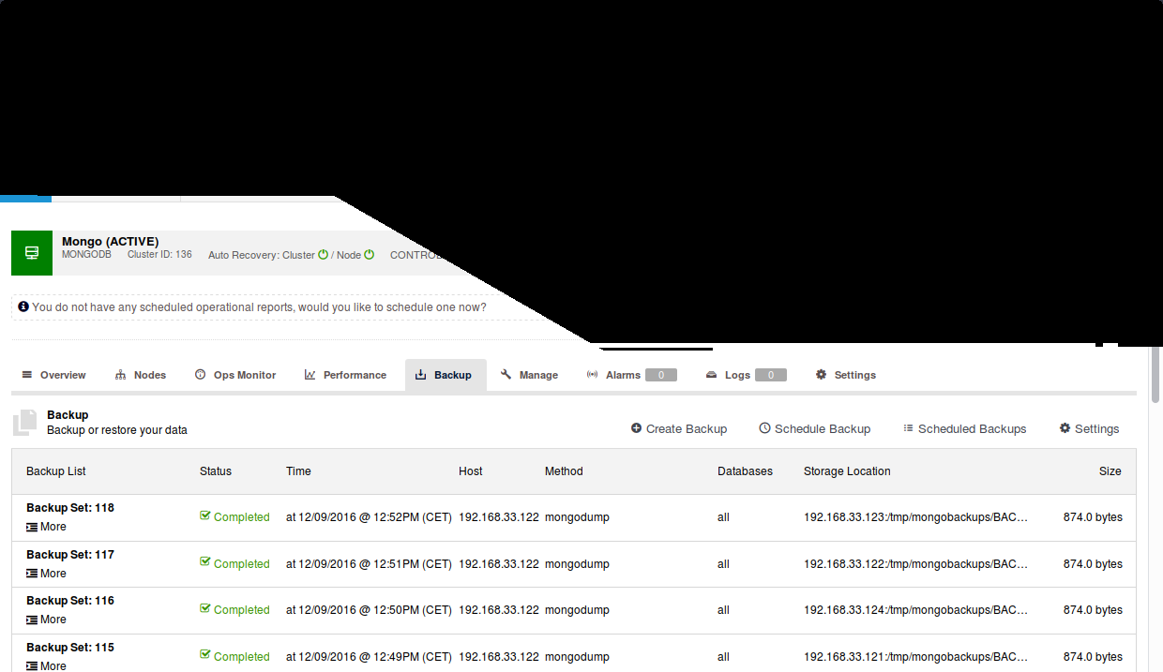This screenshot has height=672, width=1163.
Task: Click mongodump method of Backup Set 118
Action: click(577, 517)
